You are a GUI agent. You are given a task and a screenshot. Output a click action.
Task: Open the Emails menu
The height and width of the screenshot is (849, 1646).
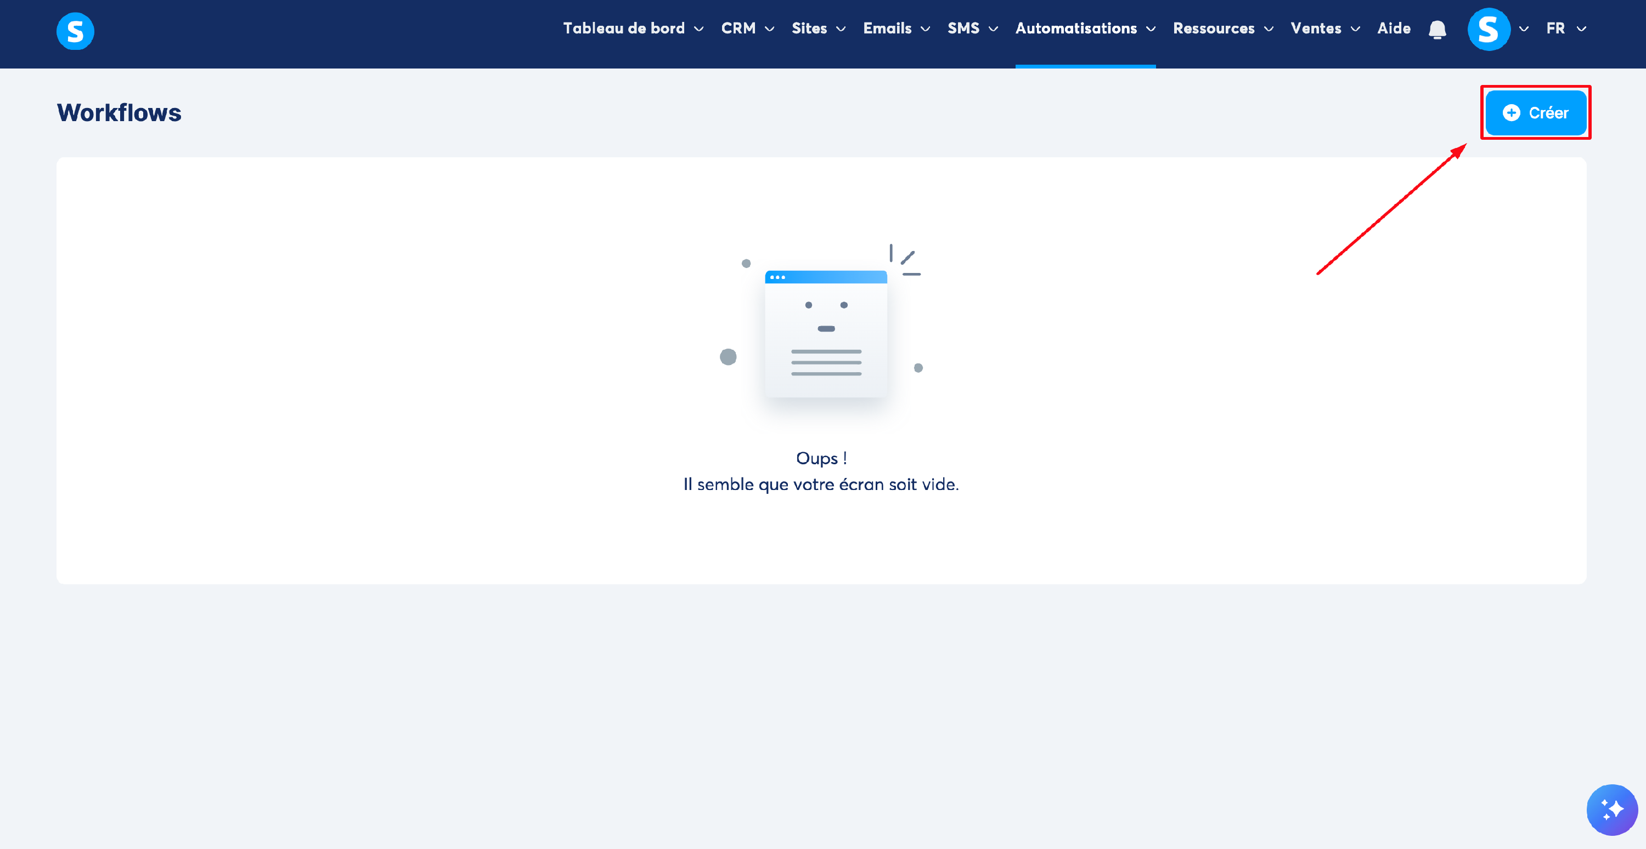coord(887,29)
